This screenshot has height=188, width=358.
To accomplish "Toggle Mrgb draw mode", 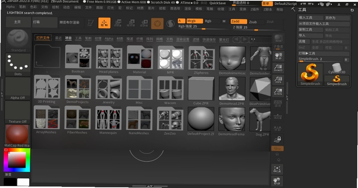I will tap(194, 21).
